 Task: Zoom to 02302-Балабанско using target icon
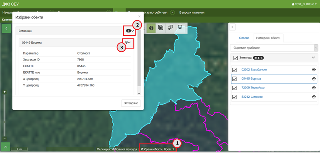click(x=314, y=70)
